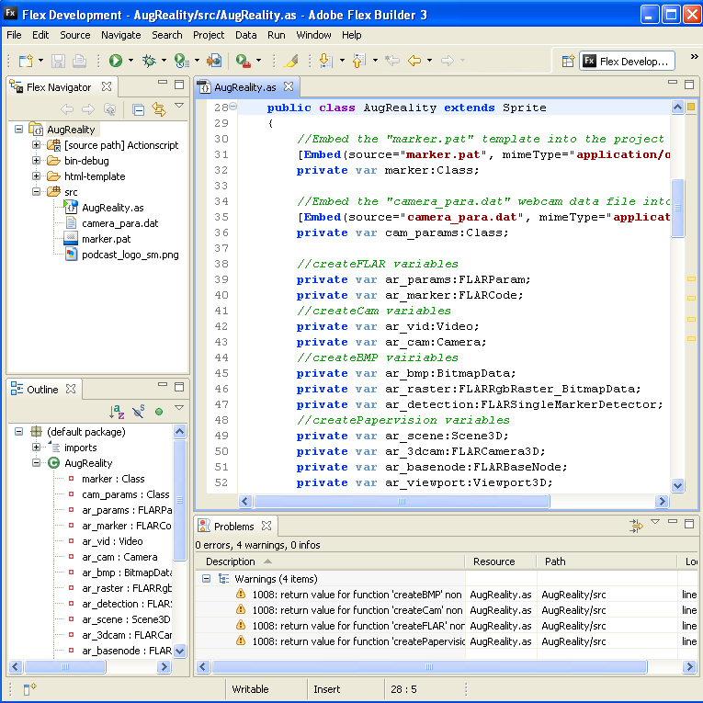
Task: Select camera_para.dat in Flex Navigator
Action: [x=119, y=223]
